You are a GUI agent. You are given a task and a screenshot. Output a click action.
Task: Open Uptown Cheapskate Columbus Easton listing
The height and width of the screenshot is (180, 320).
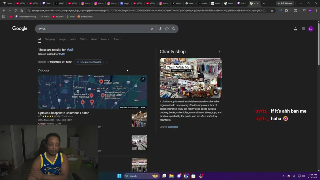(x=64, y=113)
